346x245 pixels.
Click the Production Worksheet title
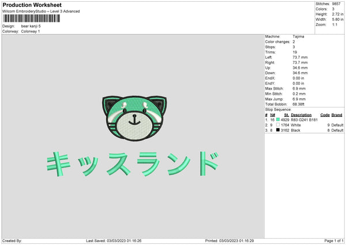tap(32, 5)
